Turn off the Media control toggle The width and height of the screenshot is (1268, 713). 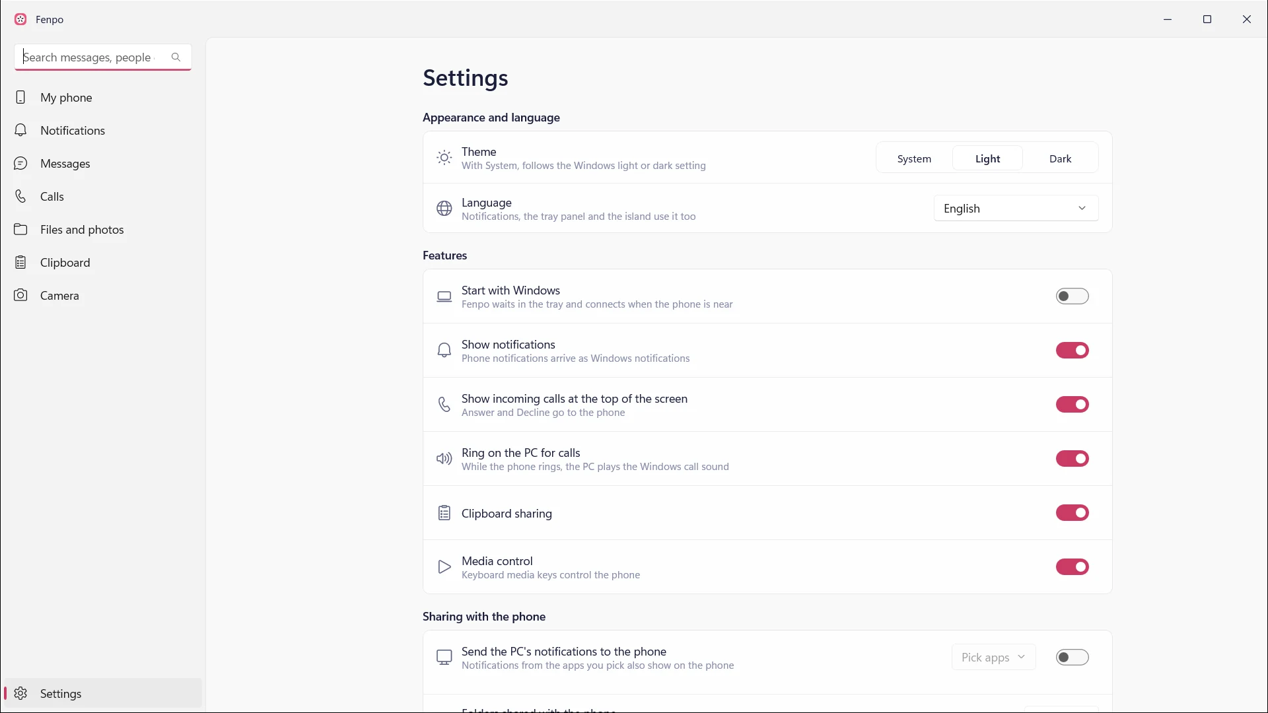1072,567
